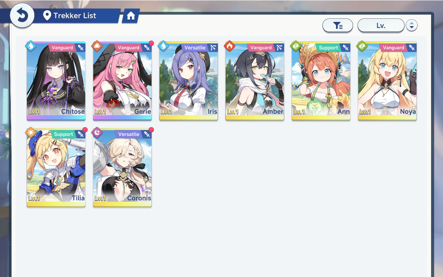443x277 pixels.
Task: Click the water element icon on Chitose
Action: pyautogui.click(x=31, y=46)
